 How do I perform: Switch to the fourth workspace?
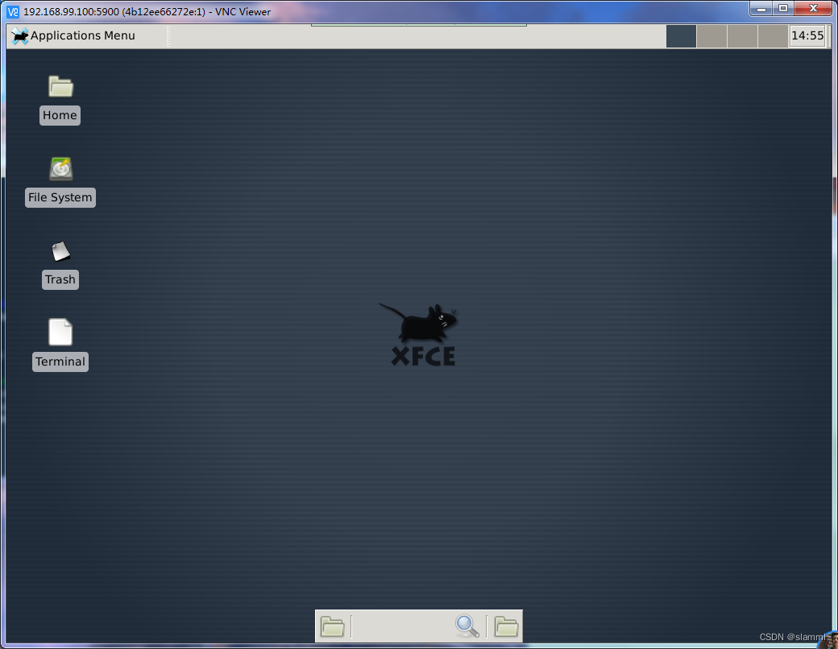pyautogui.click(x=773, y=36)
